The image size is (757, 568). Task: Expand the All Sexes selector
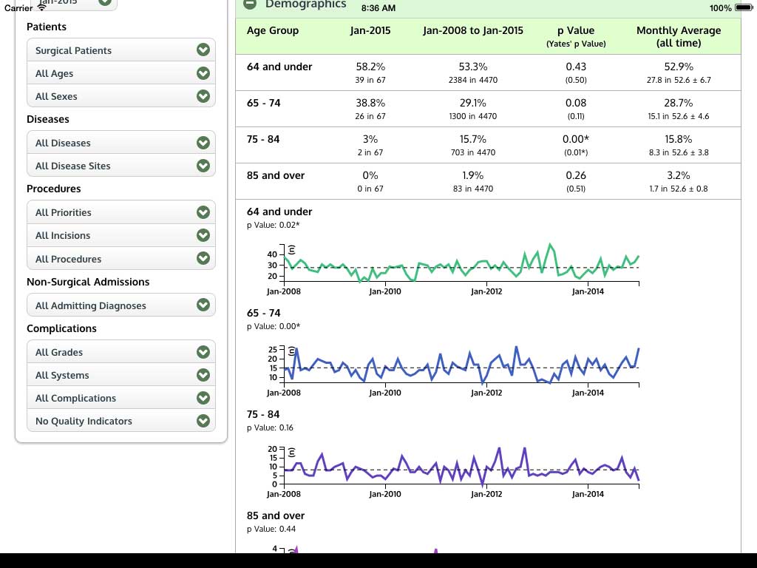(121, 96)
